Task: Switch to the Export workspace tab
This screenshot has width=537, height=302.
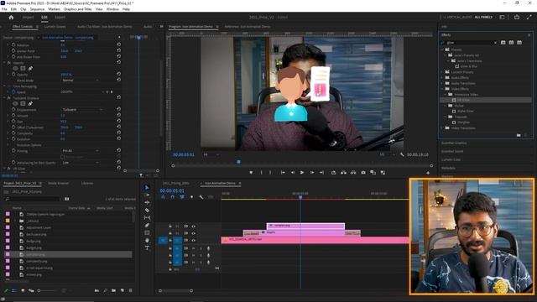Action: (60, 17)
